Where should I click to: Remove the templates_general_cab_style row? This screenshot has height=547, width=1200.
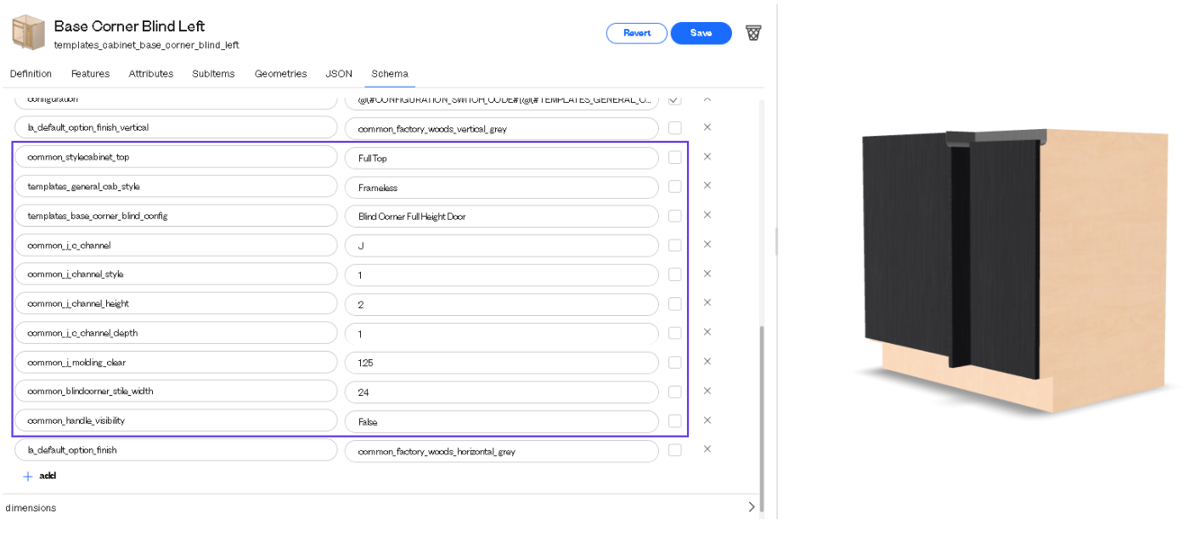707,185
